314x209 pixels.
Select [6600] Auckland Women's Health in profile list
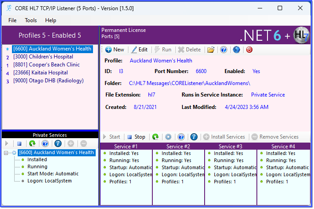pos(52,49)
